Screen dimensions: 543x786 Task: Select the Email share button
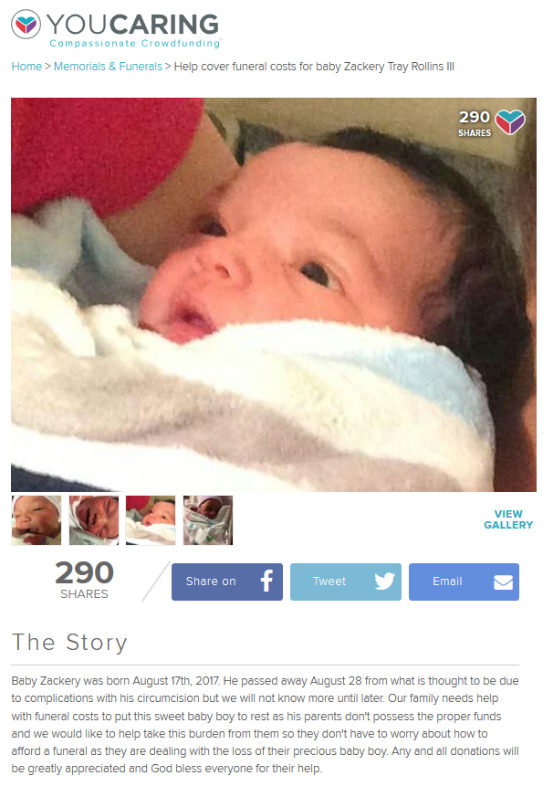point(464,582)
